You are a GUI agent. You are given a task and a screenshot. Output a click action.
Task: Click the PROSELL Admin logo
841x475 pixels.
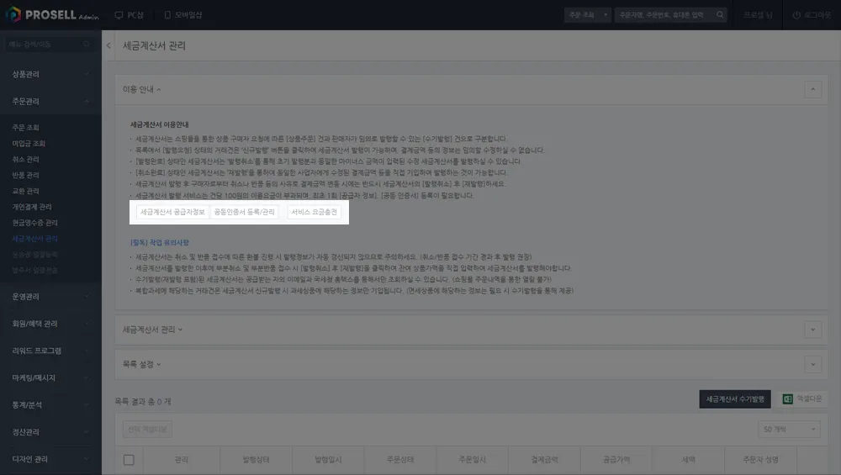click(52, 14)
